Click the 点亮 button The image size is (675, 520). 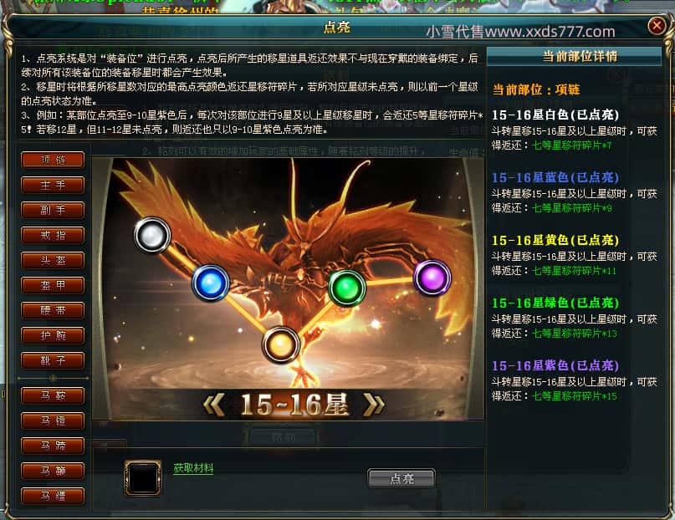pos(401,478)
